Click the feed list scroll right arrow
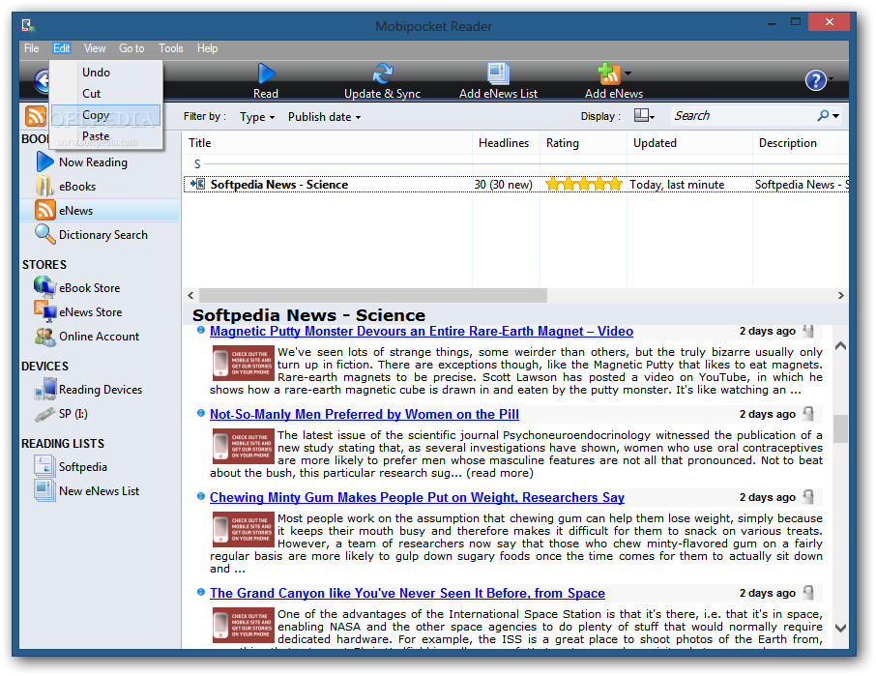 click(x=840, y=295)
